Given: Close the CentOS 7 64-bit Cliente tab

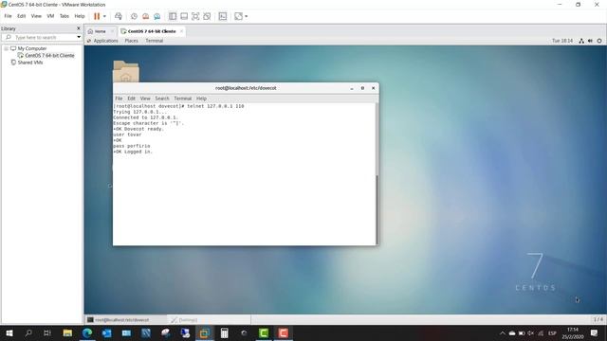Looking at the screenshot, I should [x=181, y=31].
